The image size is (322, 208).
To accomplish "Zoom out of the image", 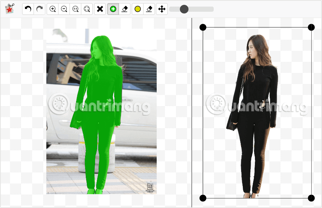I will 64,9.
